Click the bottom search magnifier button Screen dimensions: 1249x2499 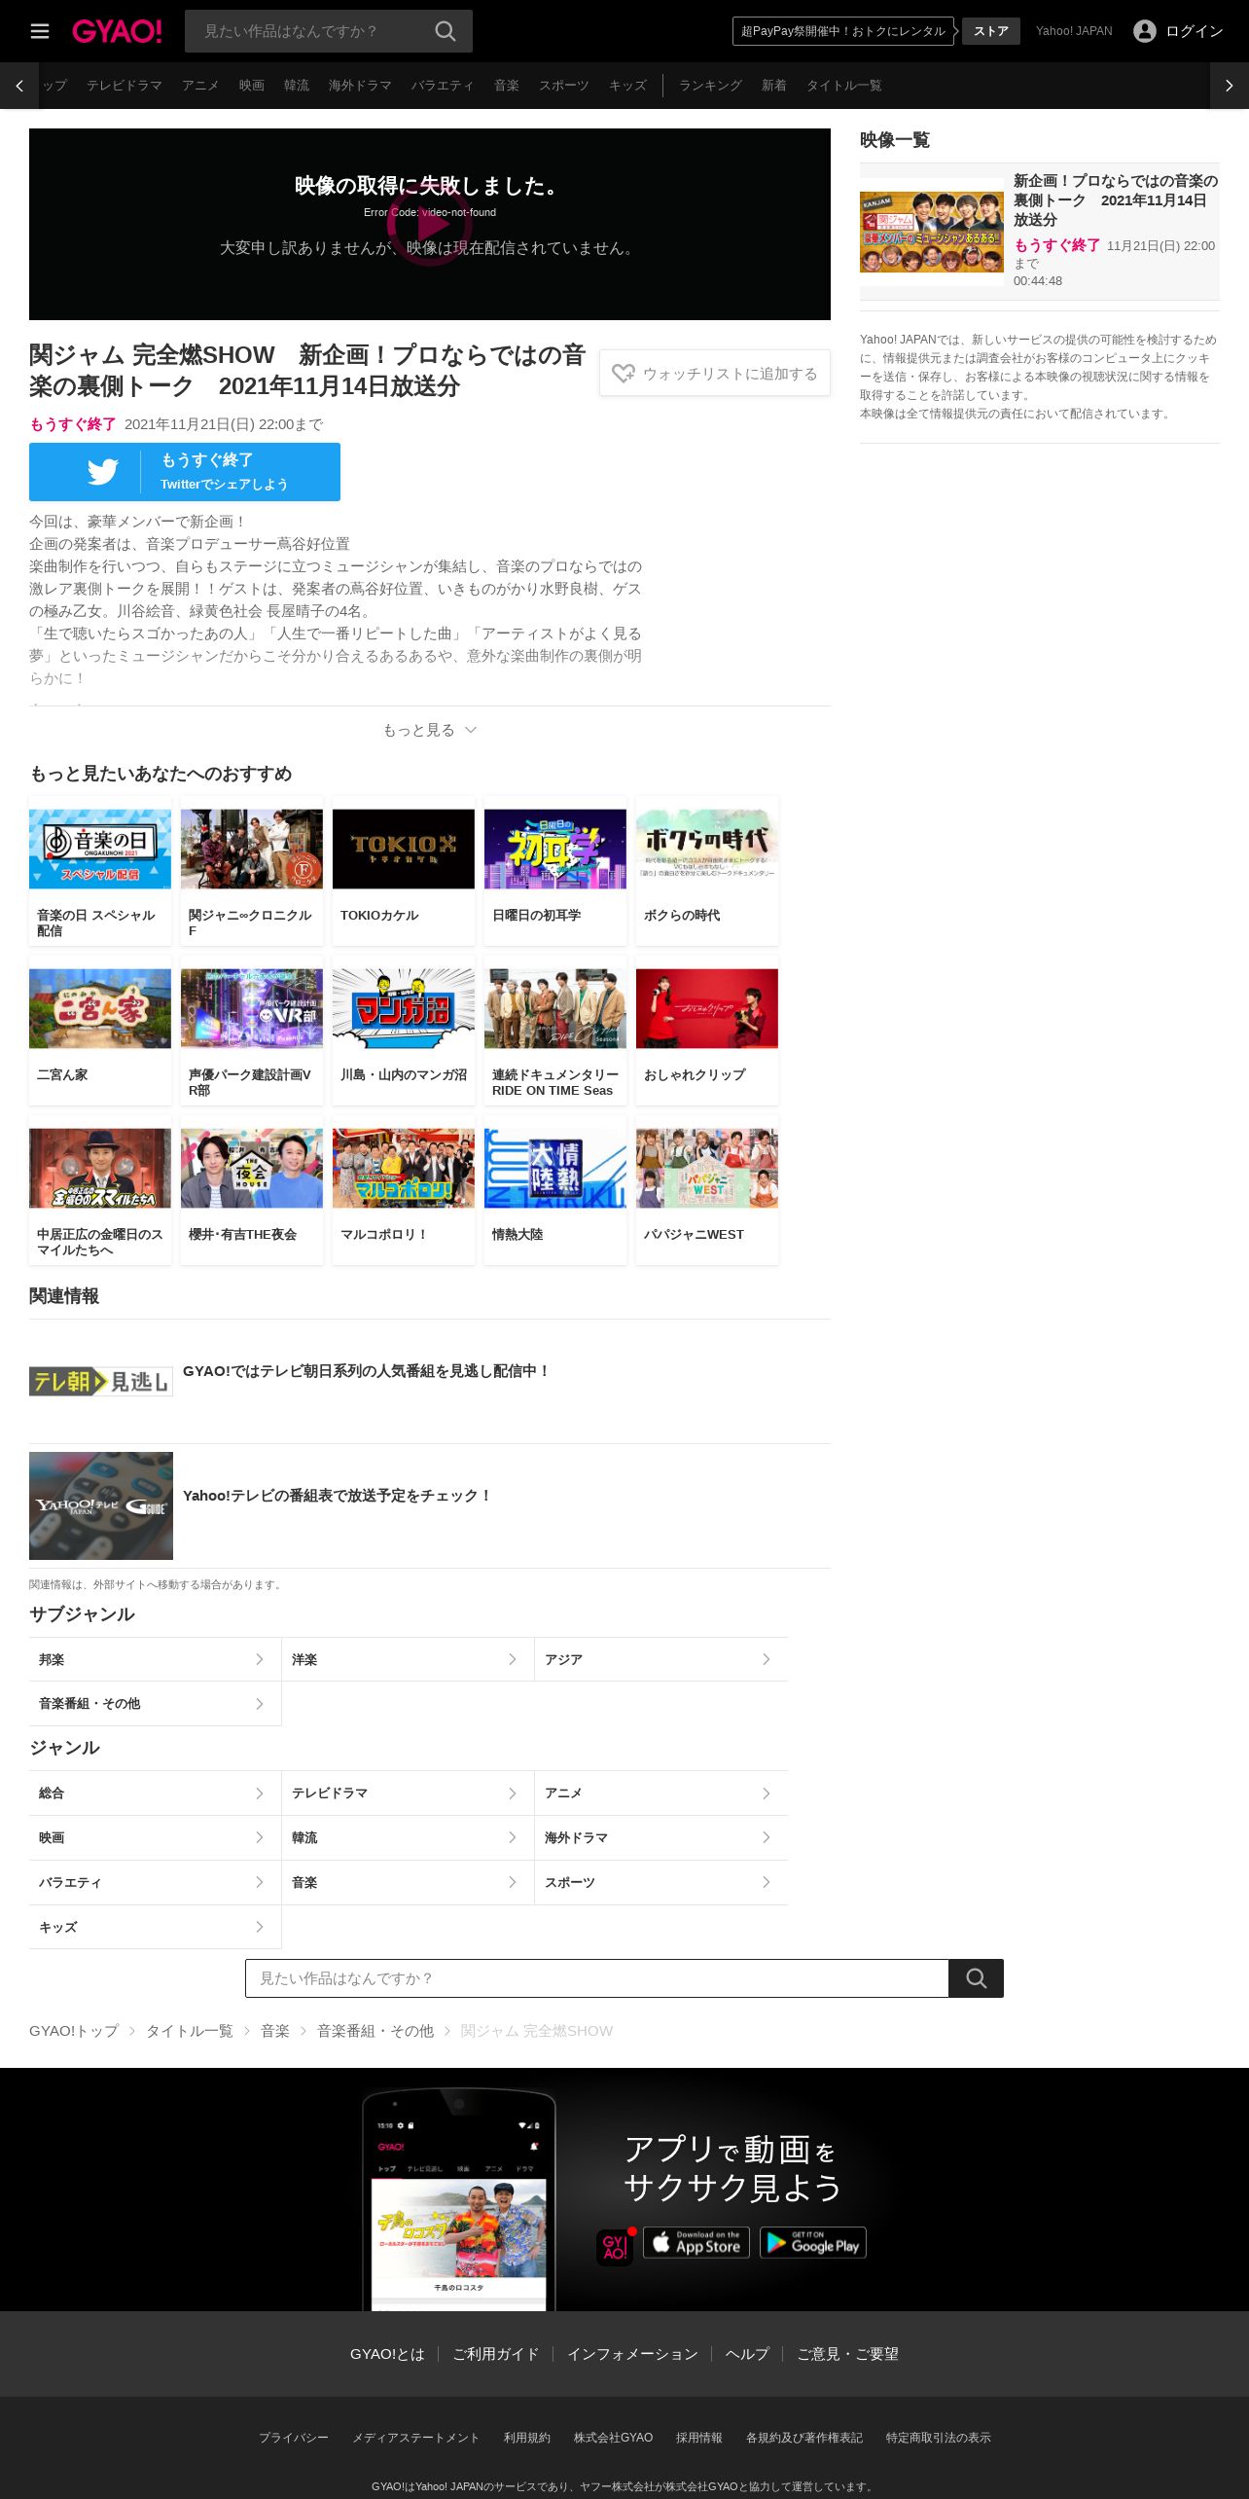(976, 1978)
